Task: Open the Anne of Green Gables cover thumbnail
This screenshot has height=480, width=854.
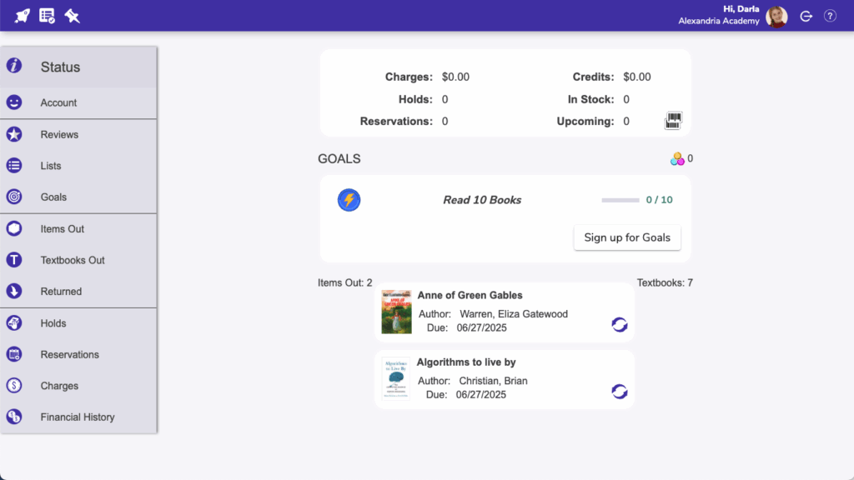Action: (396, 312)
